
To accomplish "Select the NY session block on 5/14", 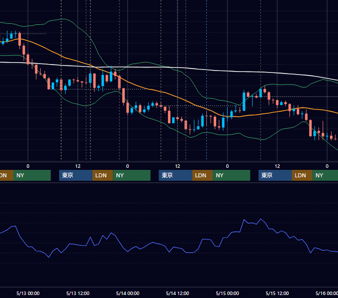I will (231, 175).
